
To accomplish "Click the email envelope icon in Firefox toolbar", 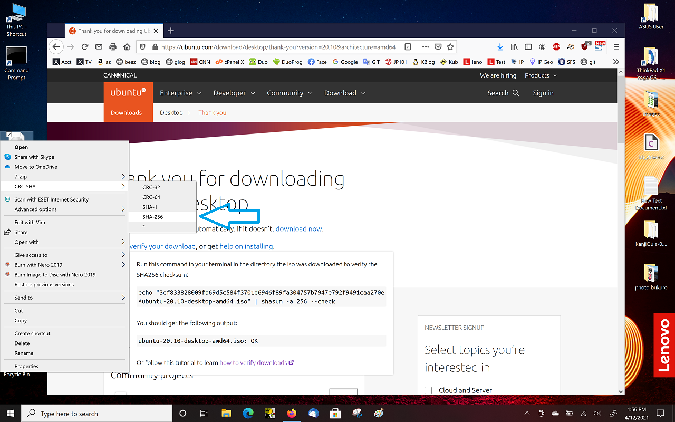I will (99, 47).
